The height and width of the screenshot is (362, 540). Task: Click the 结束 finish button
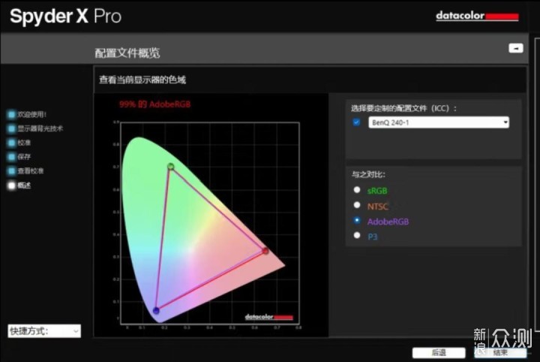500,353
